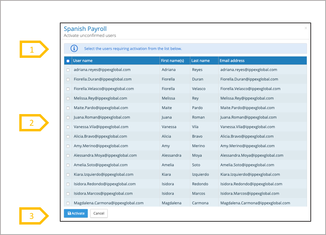Screen dimensions: 326x235
Task: Check the box for adriana.reyes user
Action: point(68,70)
